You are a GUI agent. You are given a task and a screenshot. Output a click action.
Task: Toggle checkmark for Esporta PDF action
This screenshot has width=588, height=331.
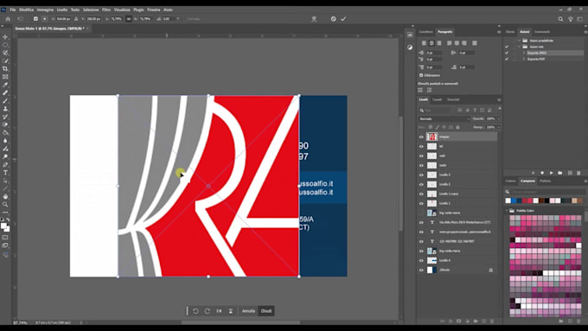coord(507,59)
